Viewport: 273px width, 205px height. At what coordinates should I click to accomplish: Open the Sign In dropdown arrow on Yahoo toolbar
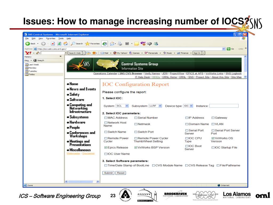point(203,53)
